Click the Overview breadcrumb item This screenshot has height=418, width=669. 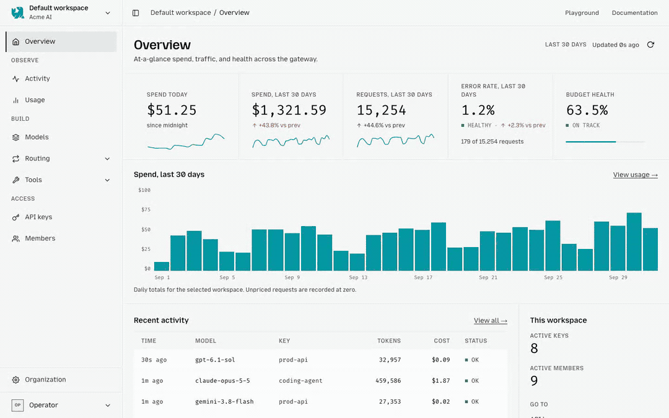point(234,13)
